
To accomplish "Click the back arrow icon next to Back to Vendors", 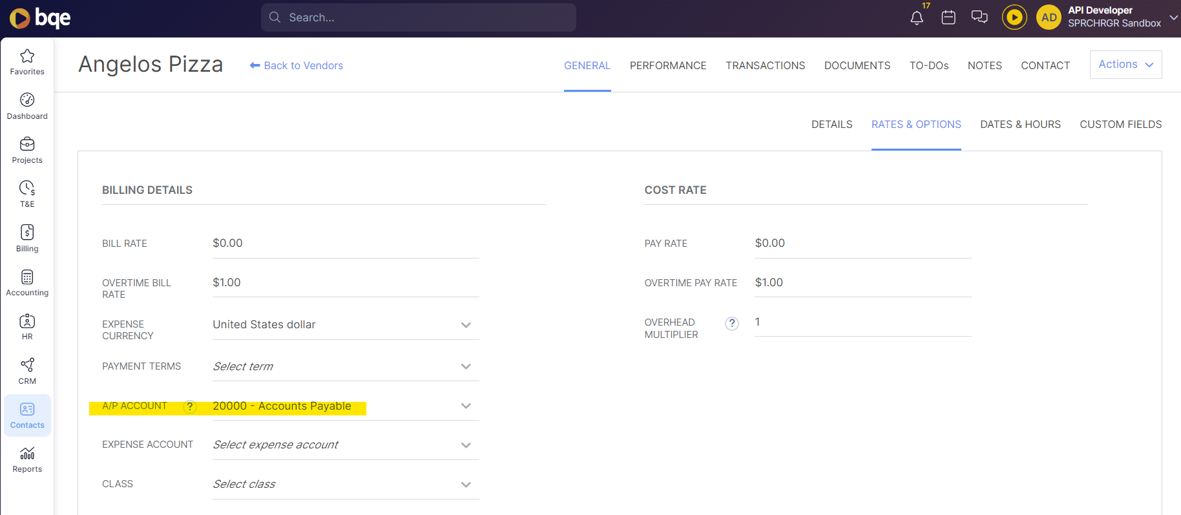I will pos(255,65).
